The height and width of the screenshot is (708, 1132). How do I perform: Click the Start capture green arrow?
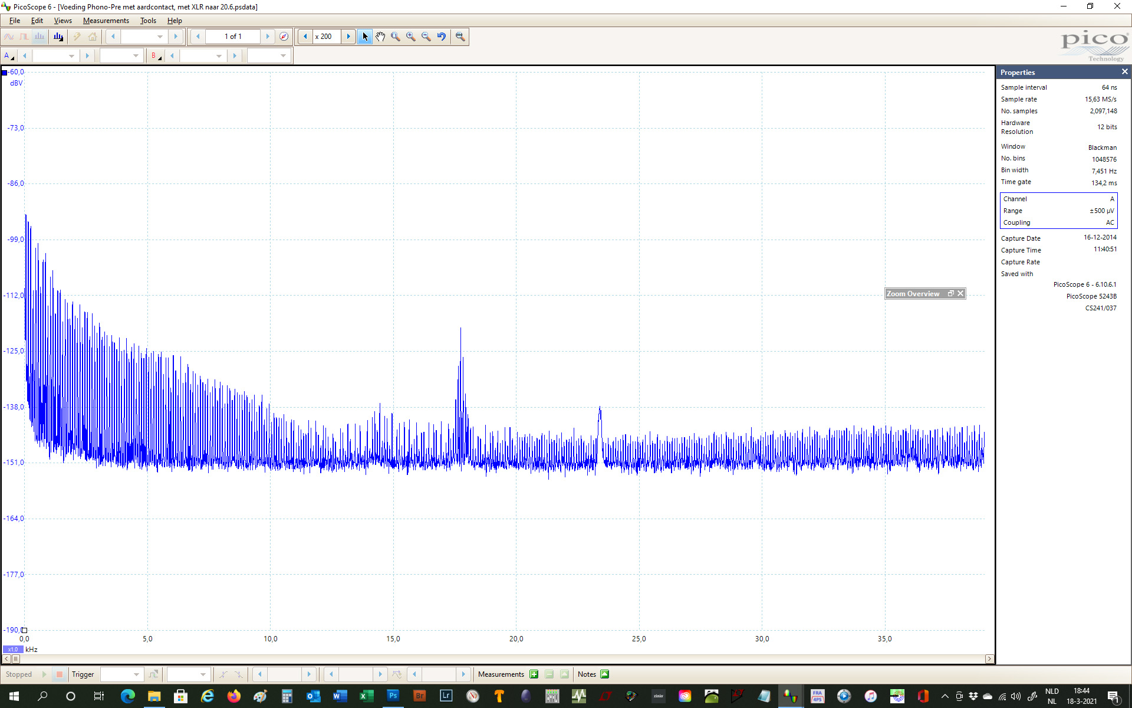tap(44, 674)
